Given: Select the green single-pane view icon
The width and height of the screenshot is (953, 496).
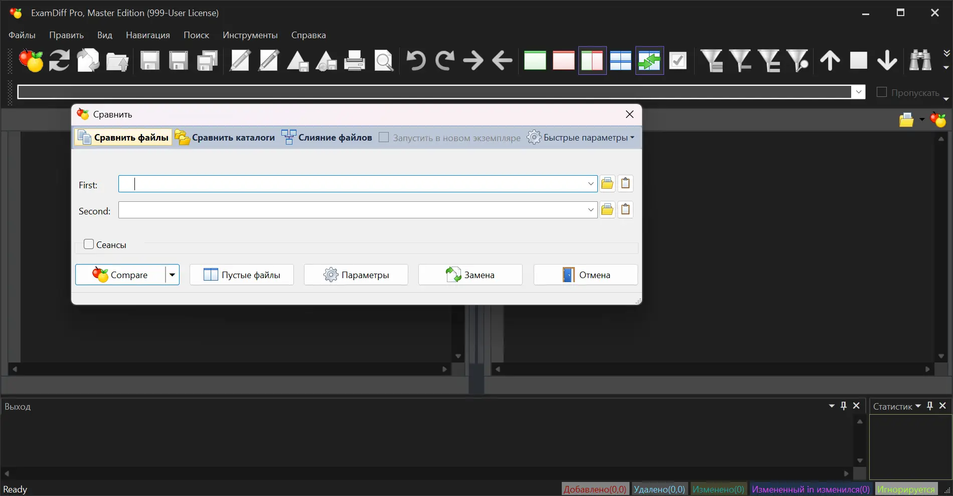Looking at the screenshot, I should coord(535,61).
